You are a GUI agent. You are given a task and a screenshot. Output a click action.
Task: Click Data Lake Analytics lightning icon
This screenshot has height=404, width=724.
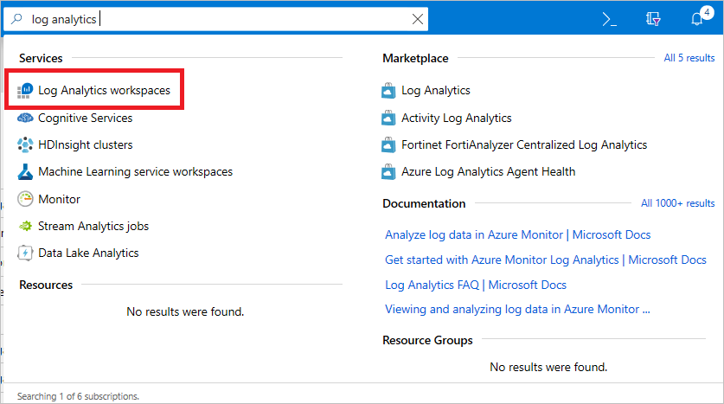[25, 253]
